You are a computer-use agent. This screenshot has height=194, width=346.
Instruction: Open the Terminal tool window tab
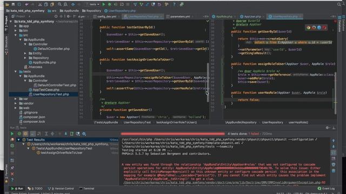(86, 189)
